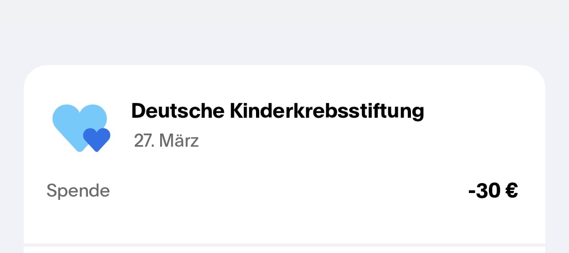Click the word "Deutsche" in the title
The height and width of the screenshot is (253, 569).
point(178,111)
